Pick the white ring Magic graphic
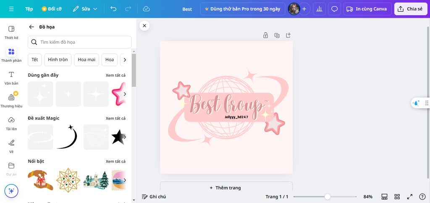This screenshot has height=203, width=430. (40, 137)
